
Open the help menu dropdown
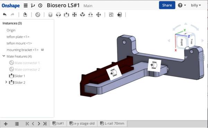[x=182, y=5]
